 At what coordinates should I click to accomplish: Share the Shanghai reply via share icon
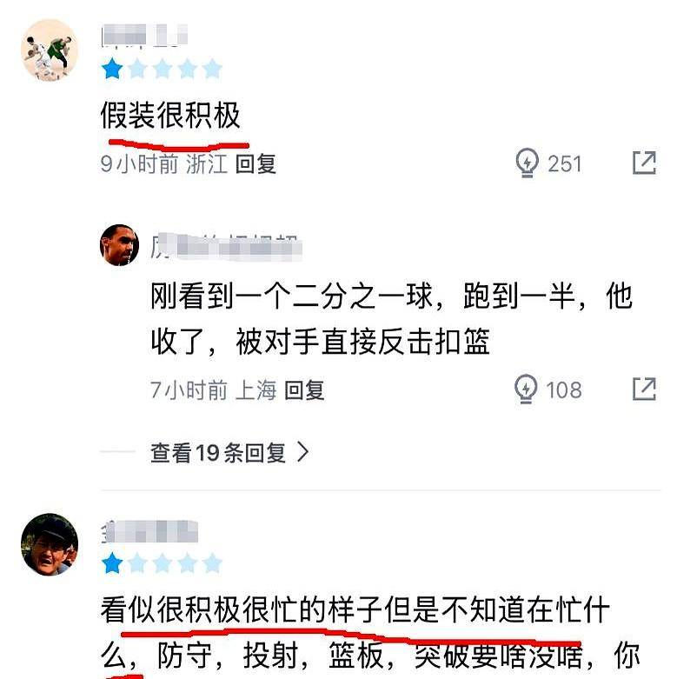pyautogui.click(x=644, y=389)
